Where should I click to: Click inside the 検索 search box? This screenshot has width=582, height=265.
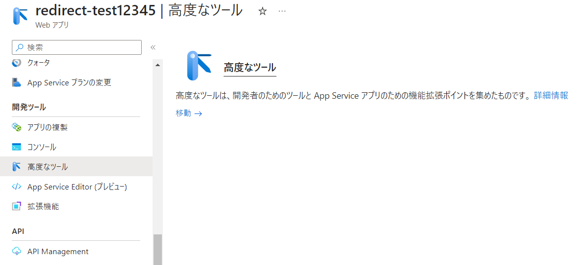(77, 47)
